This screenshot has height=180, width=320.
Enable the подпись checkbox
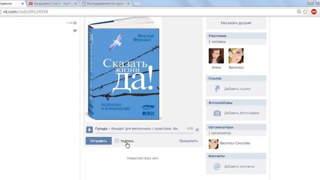pyautogui.click(x=116, y=141)
